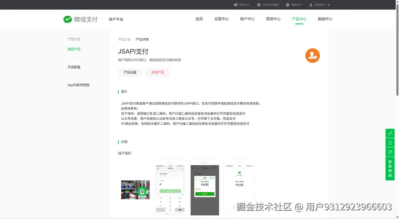Viewport: 399px width, 219px height.
Task: Click the 简介 section heading
Action: click(124, 92)
